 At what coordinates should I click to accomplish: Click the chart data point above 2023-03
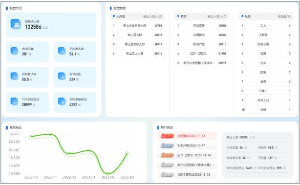(127, 153)
